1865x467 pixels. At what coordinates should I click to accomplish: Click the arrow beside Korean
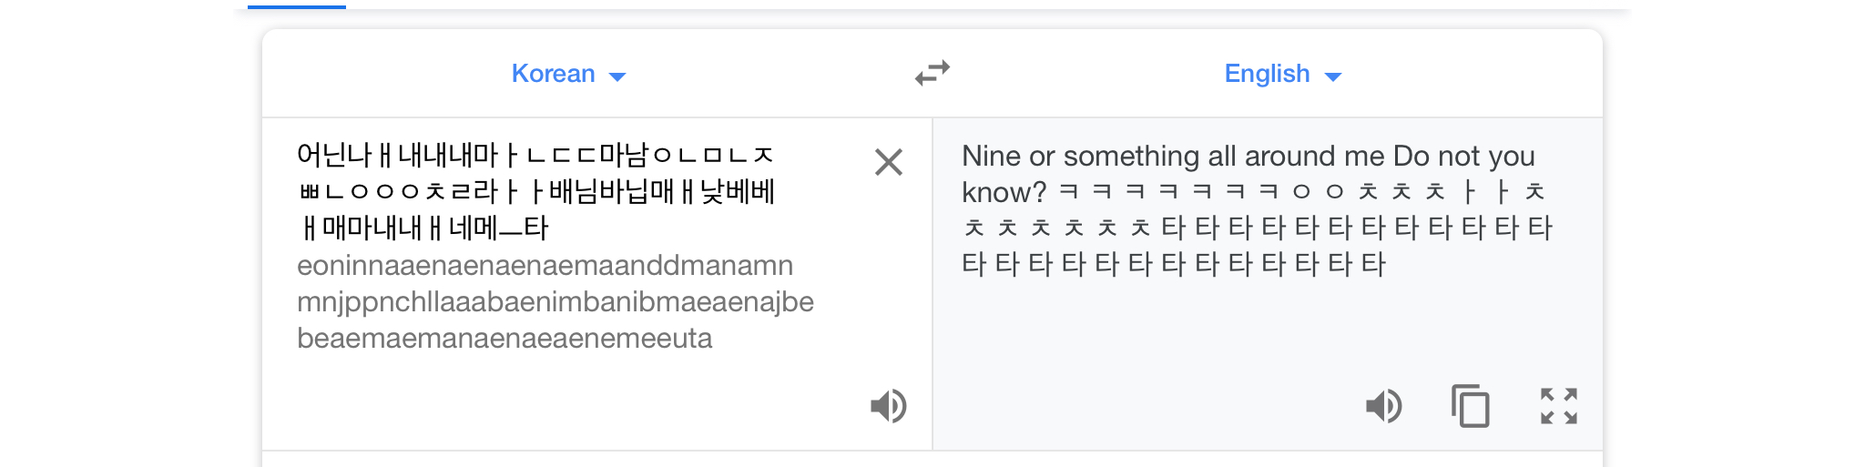click(617, 76)
